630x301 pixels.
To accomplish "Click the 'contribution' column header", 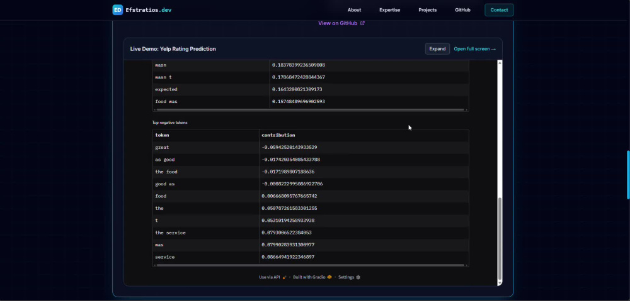I will (x=364, y=135).
